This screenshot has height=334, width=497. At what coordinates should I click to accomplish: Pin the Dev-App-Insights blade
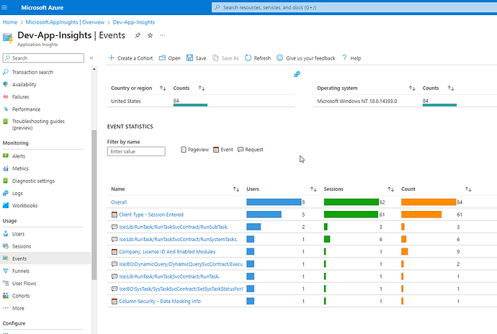click(x=138, y=35)
